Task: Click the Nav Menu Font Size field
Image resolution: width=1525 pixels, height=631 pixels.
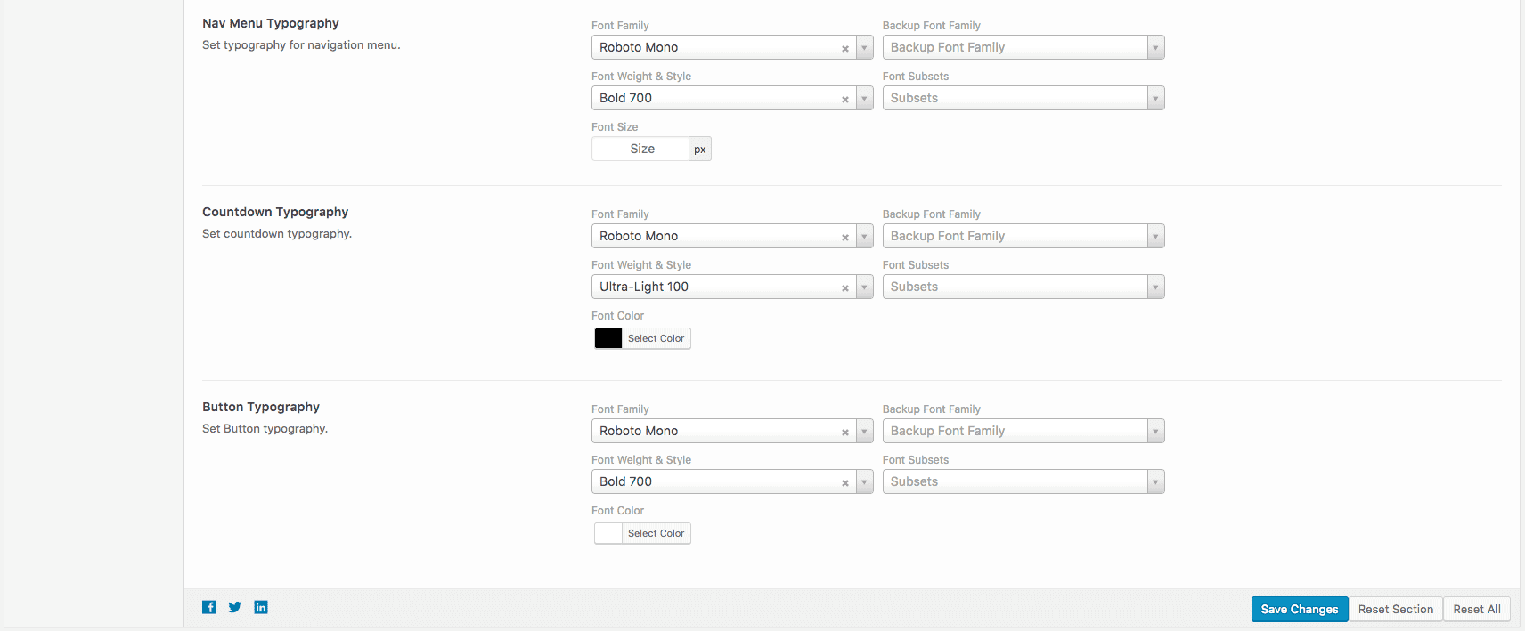Action: coord(641,149)
